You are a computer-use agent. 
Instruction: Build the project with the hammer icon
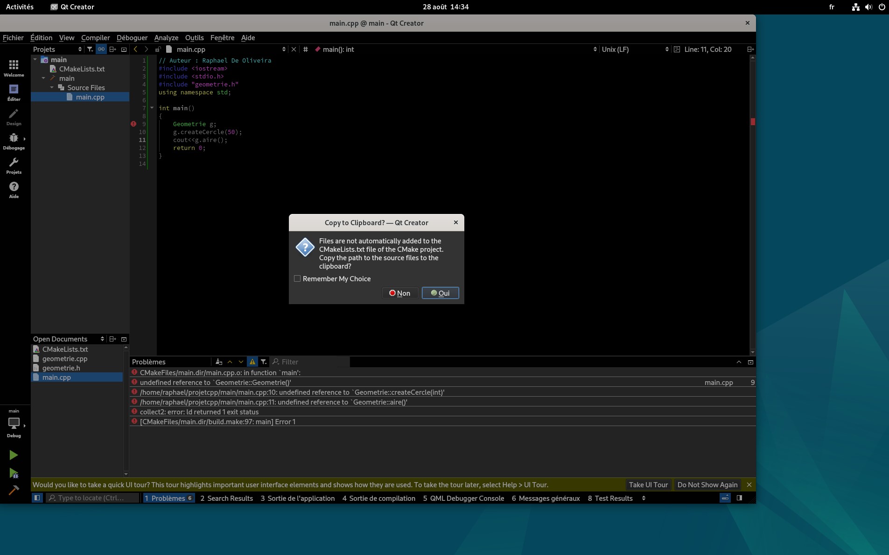[x=14, y=491]
